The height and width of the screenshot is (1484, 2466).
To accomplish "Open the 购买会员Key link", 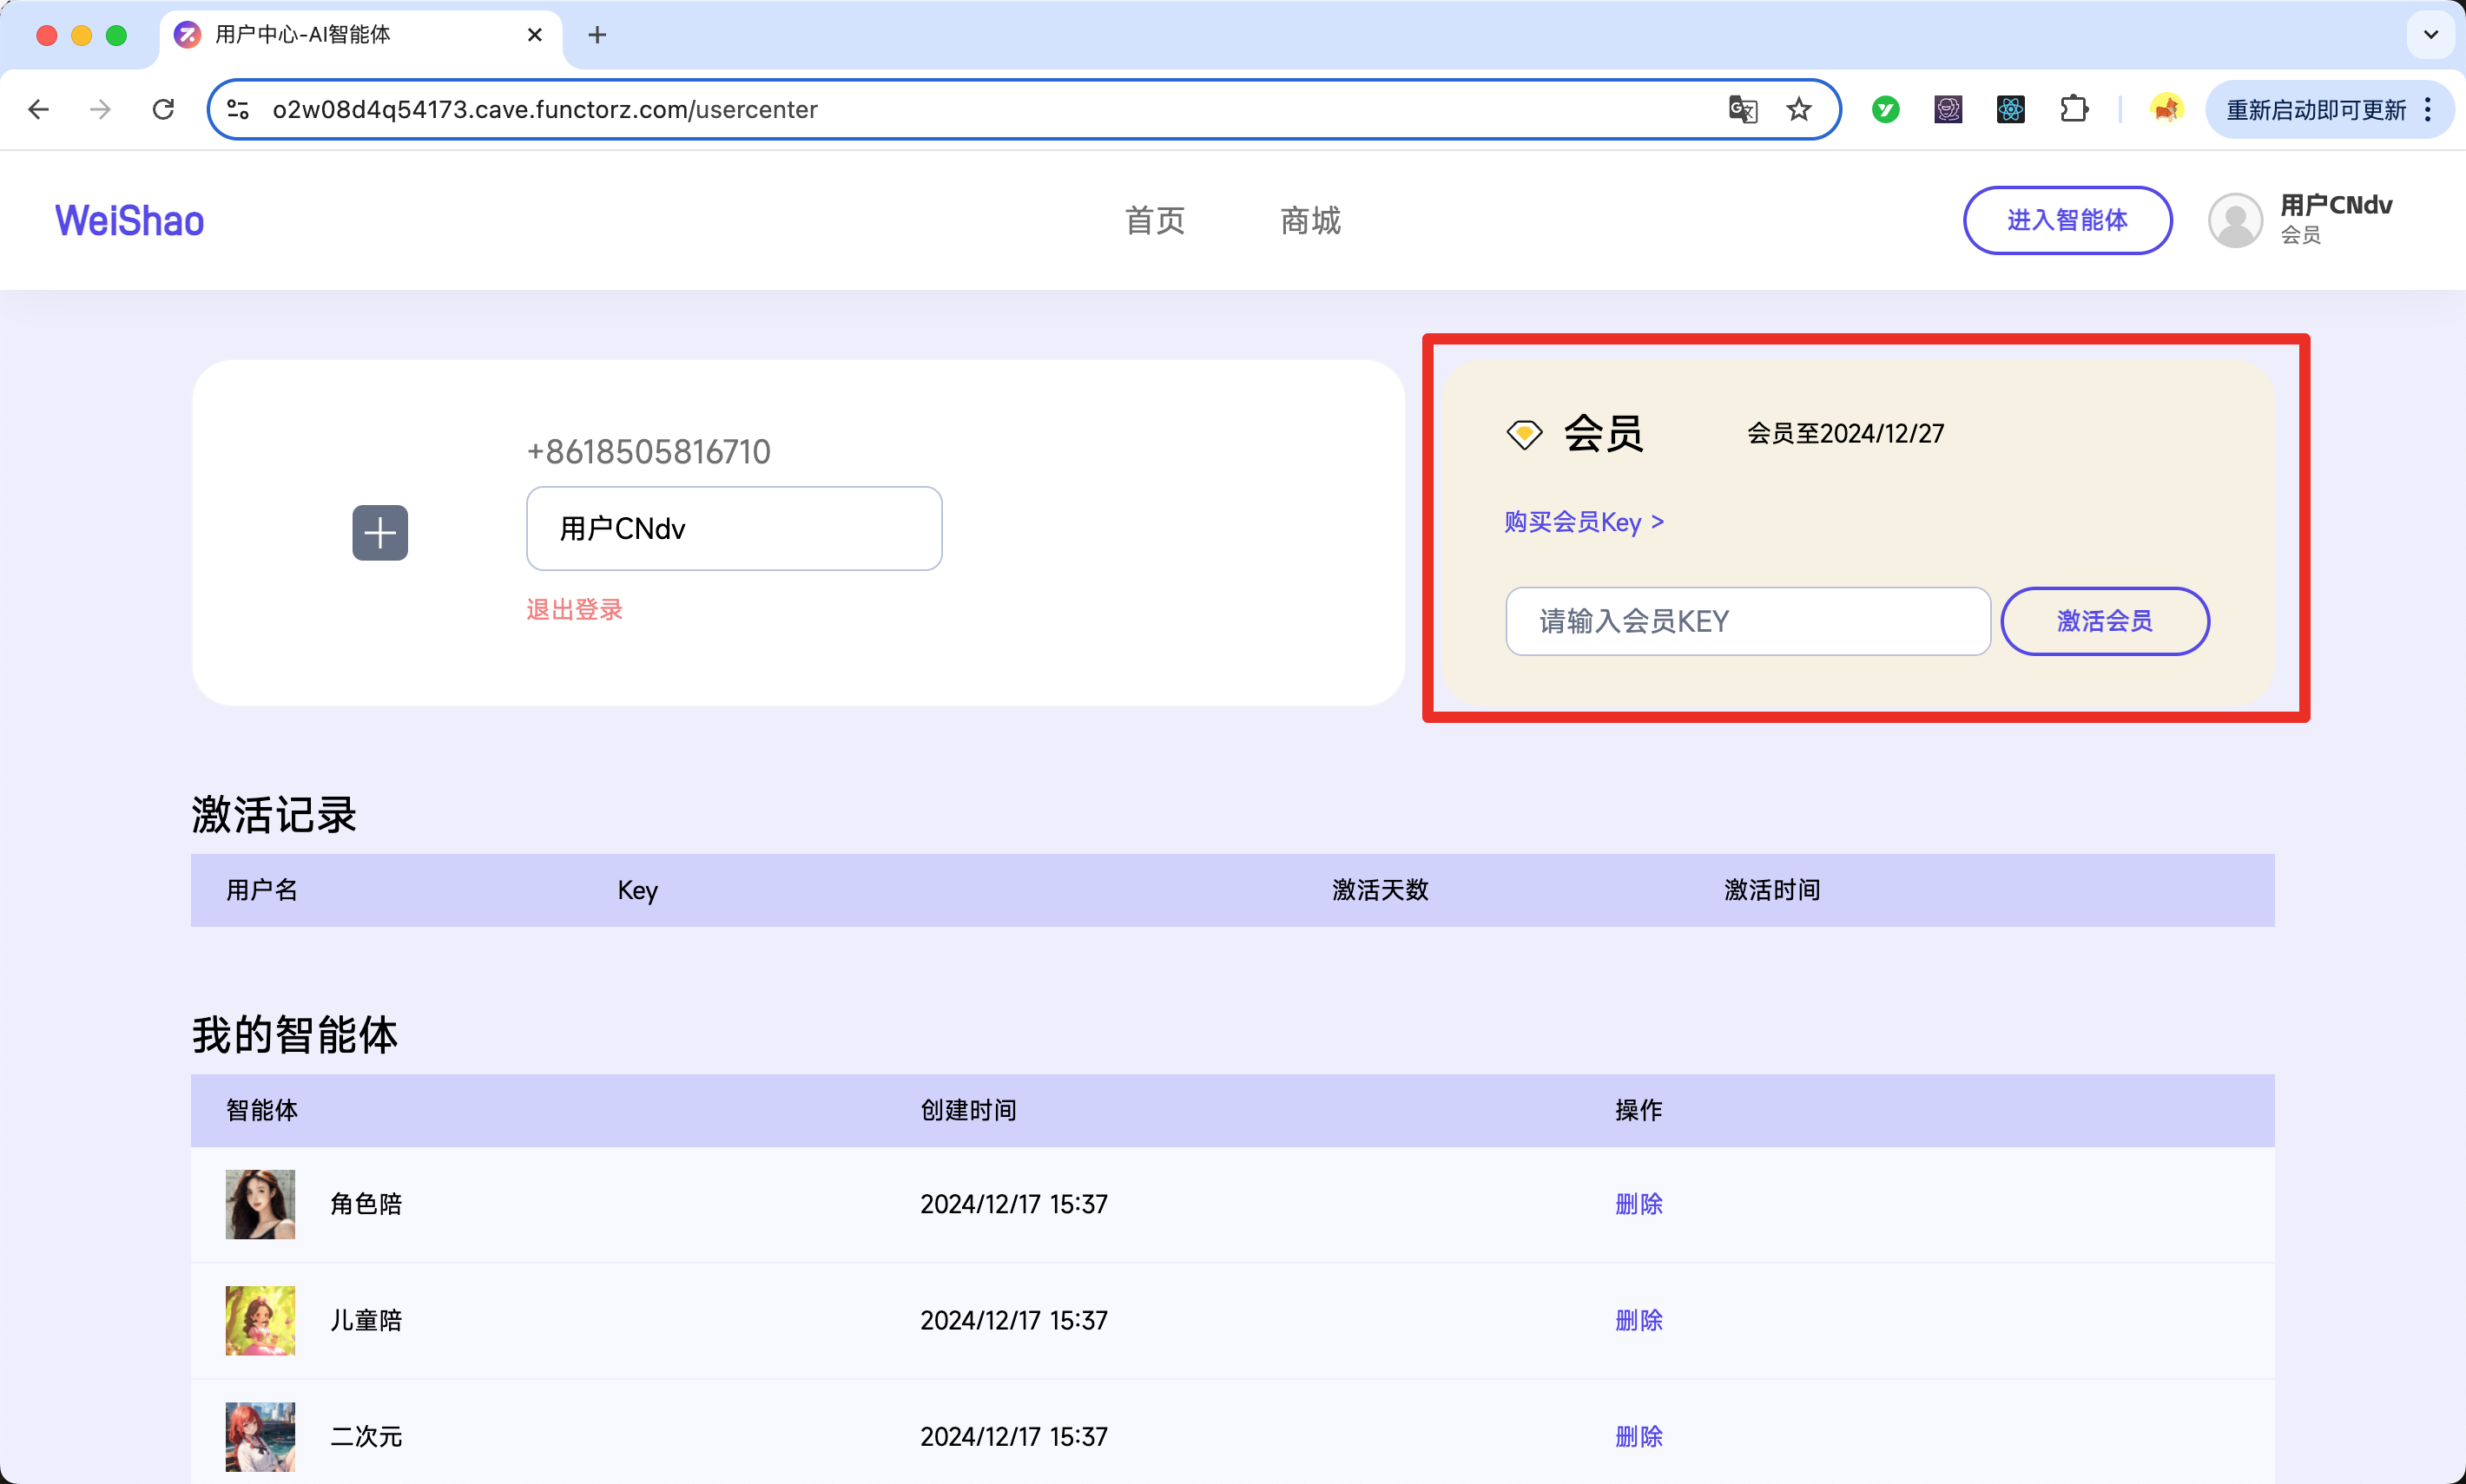I will click(1584, 522).
